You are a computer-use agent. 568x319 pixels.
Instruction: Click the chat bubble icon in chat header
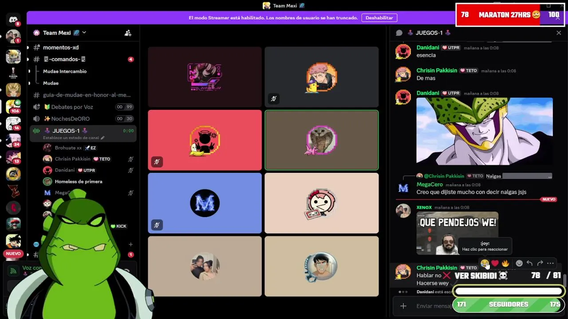pyautogui.click(x=399, y=33)
